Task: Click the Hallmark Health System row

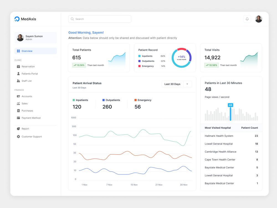Action: (231, 136)
